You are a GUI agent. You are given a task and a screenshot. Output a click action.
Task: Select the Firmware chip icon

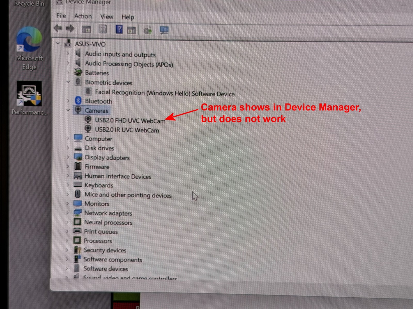coord(78,166)
